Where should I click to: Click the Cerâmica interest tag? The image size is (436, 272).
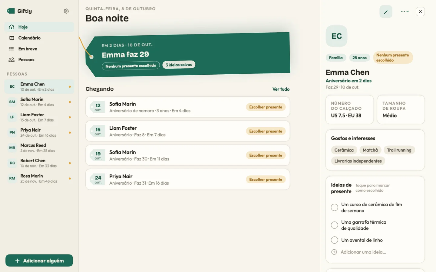[344, 150]
